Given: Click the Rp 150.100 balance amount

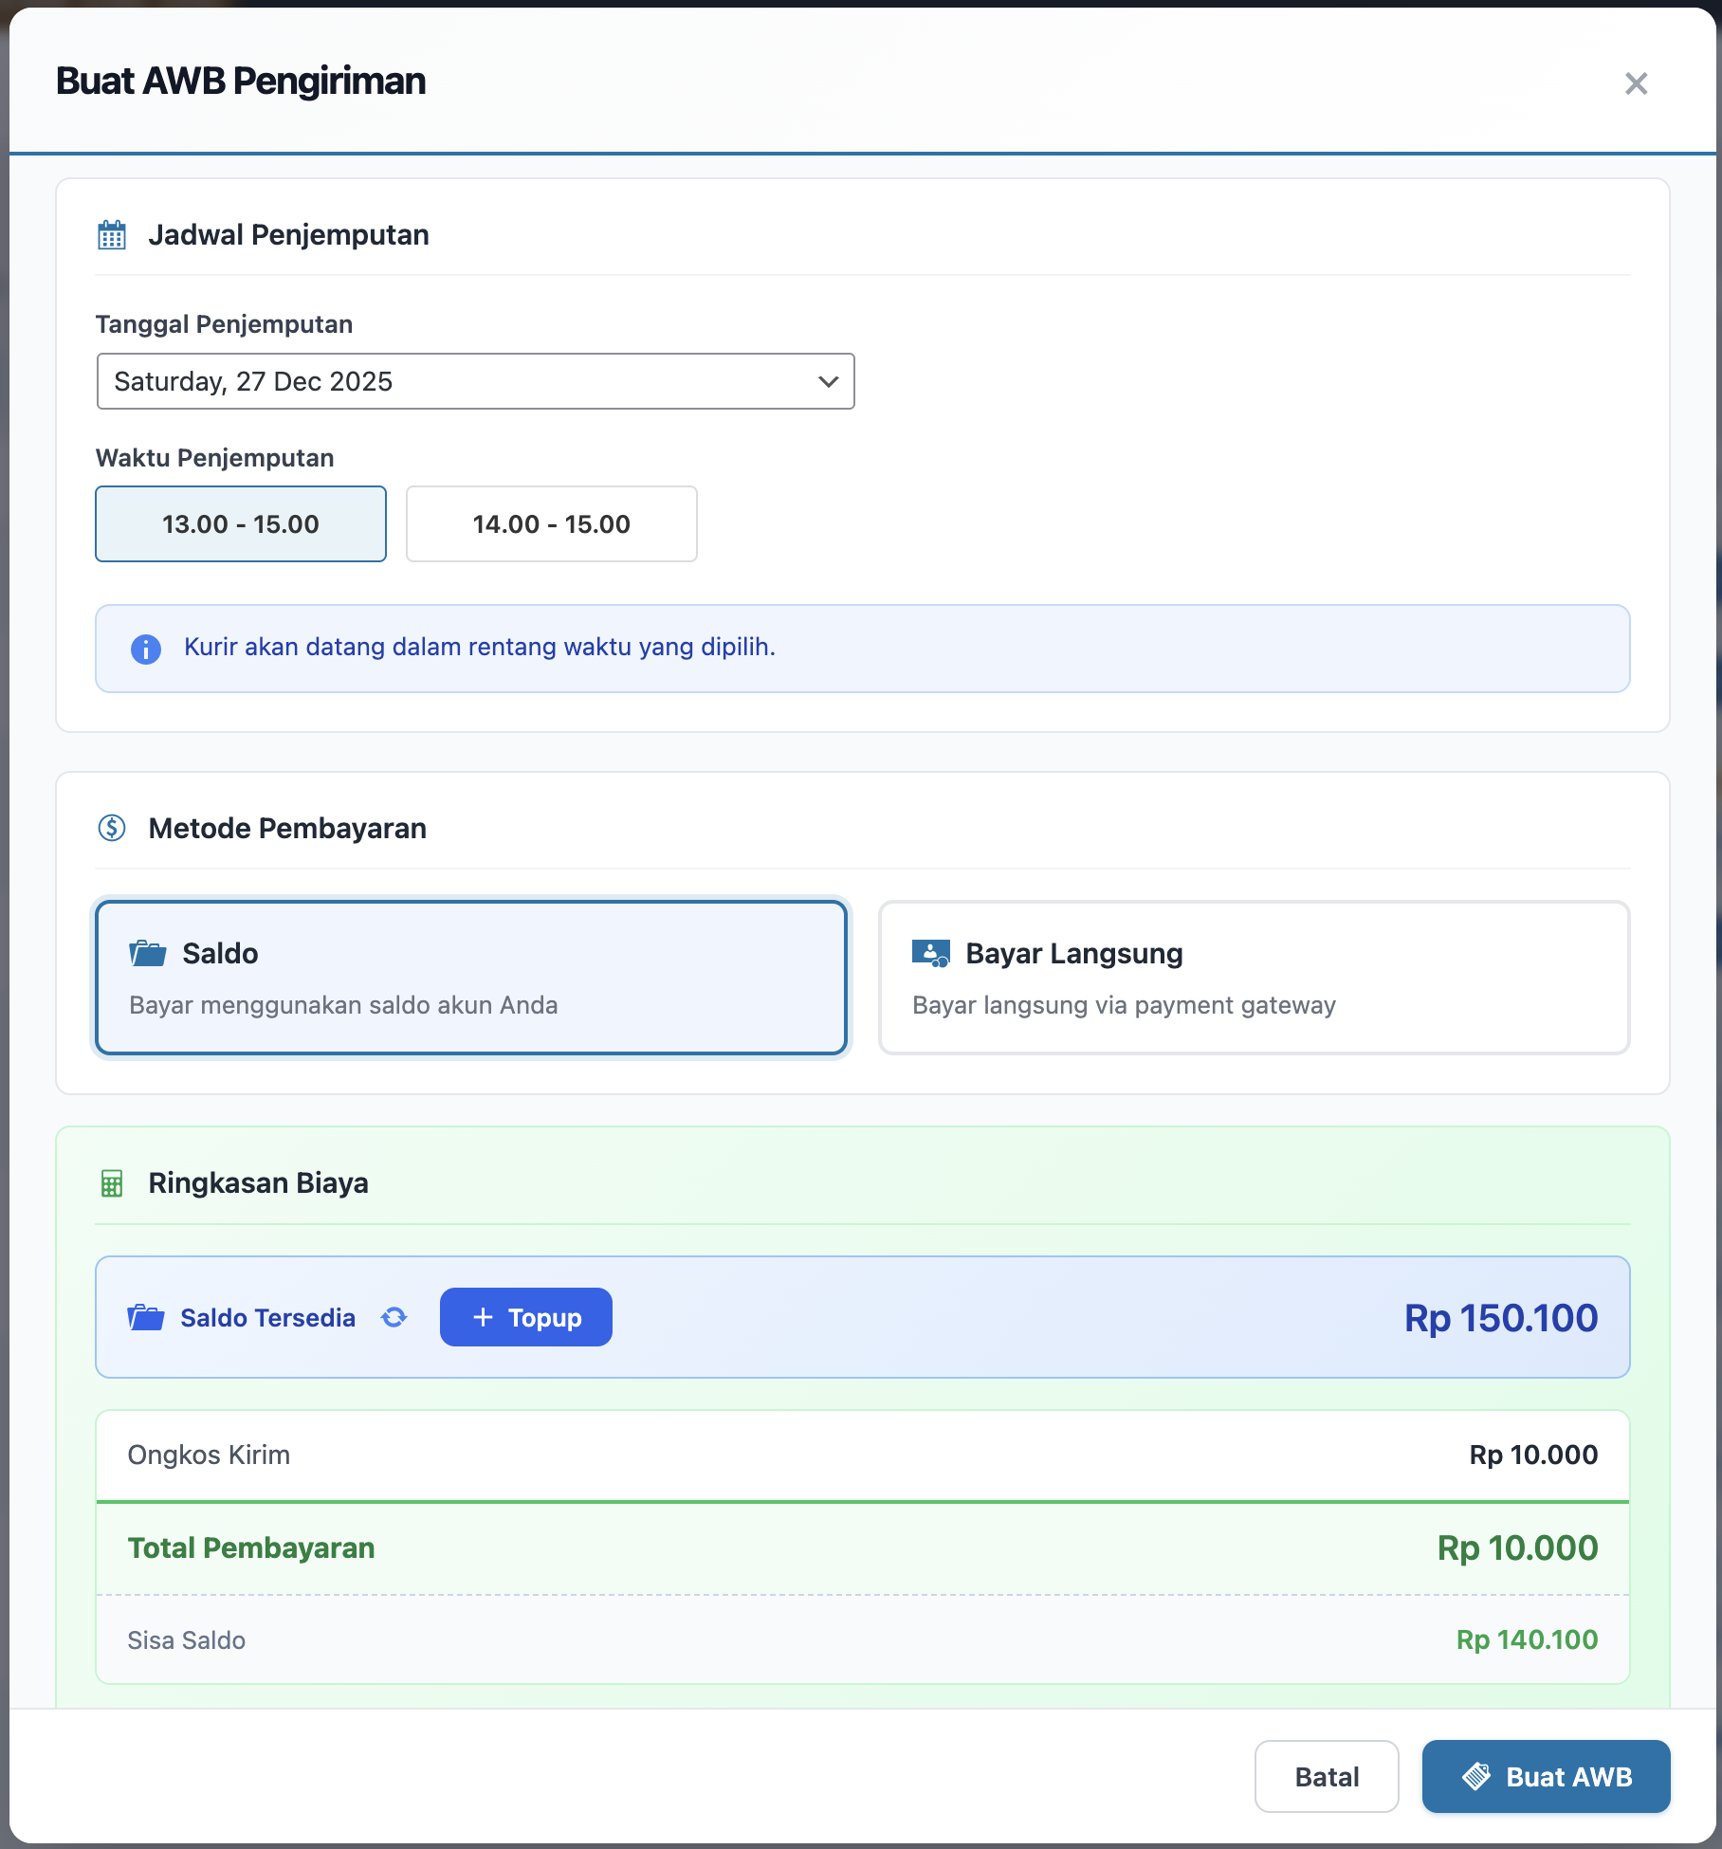Looking at the screenshot, I should (x=1501, y=1318).
